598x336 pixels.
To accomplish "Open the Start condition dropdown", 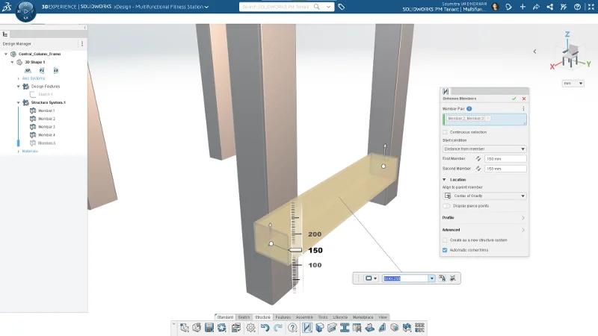I will (x=484, y=149).
